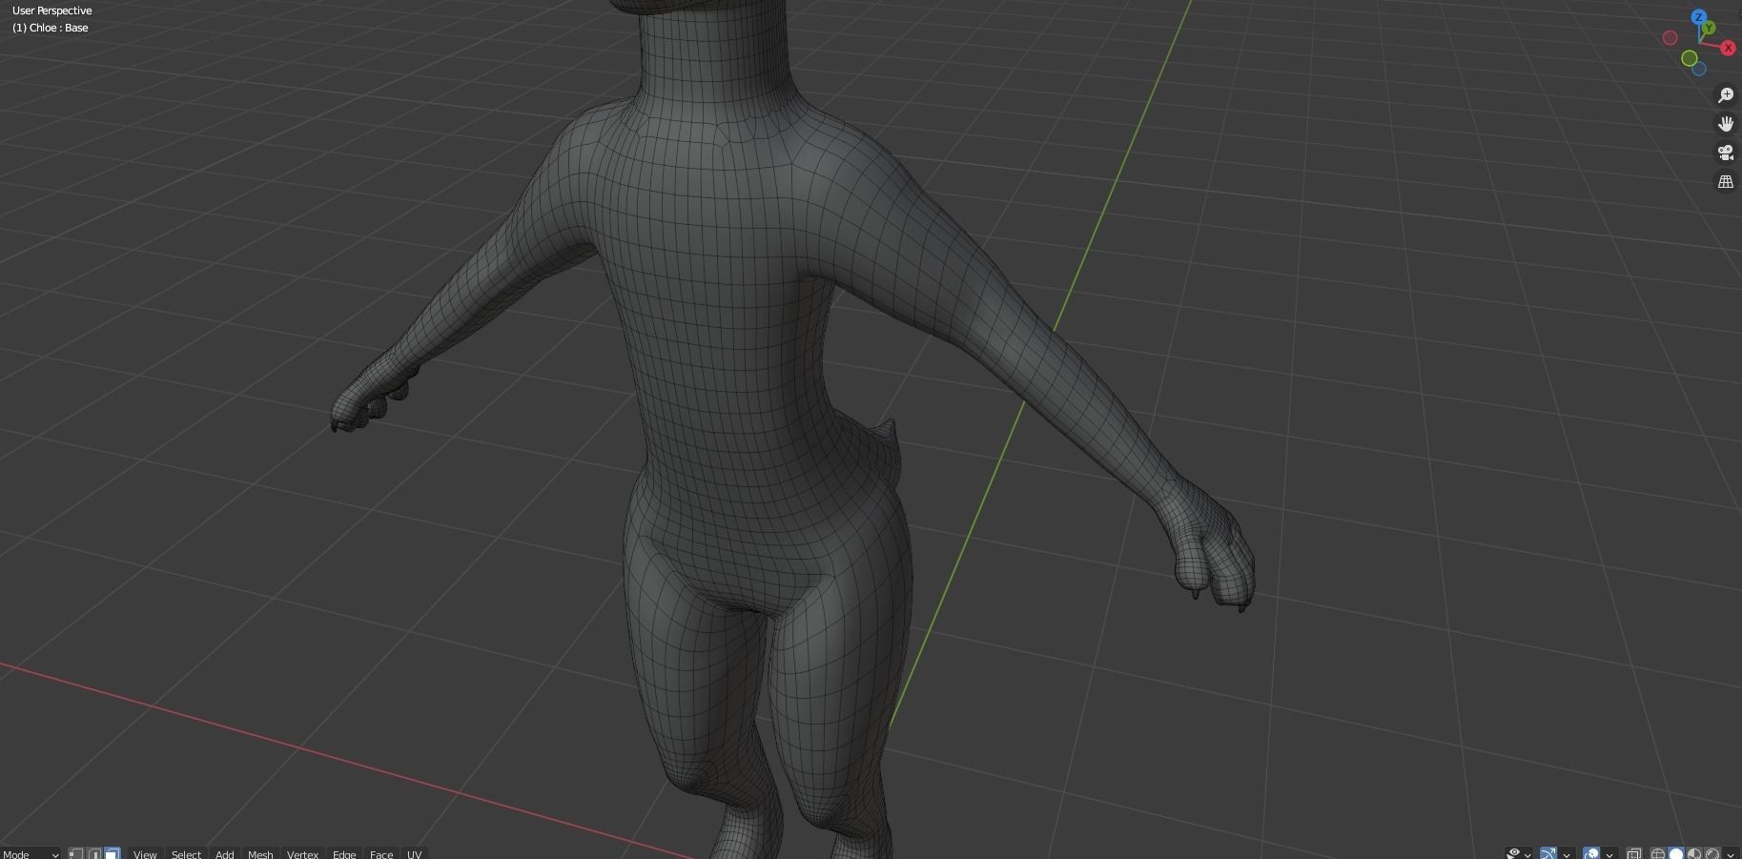The image size is (1742, 859).
Task: Click the 'User Perspective' view label
Action: pyautogui.click(x=52, y=10)
